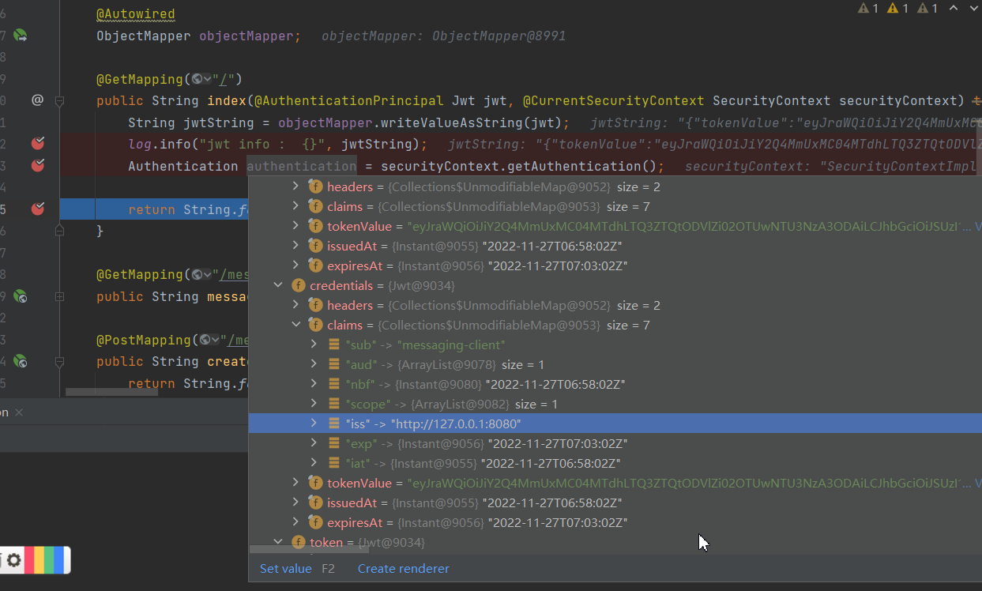Screen dimensions: 982x591
Task: Click the map entry icon of "sub"
Action: point(335,344)
